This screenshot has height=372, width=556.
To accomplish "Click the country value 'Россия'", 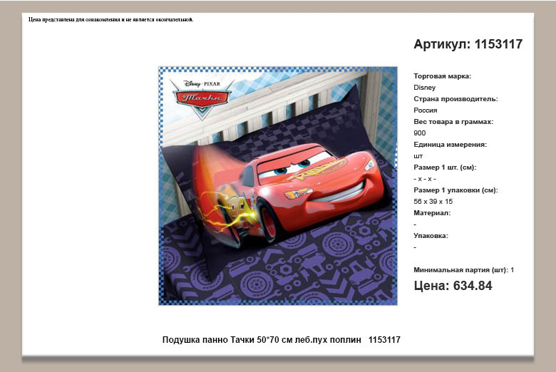I will [425, 110].
